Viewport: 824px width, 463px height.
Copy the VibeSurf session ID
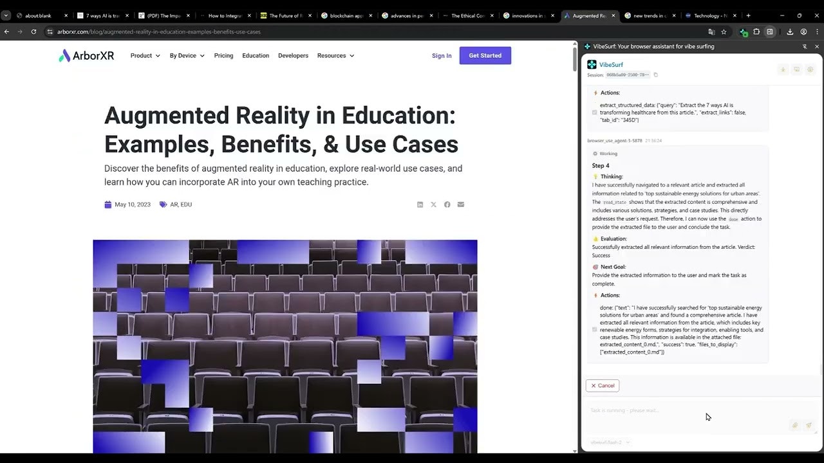[x=655, y=75]
